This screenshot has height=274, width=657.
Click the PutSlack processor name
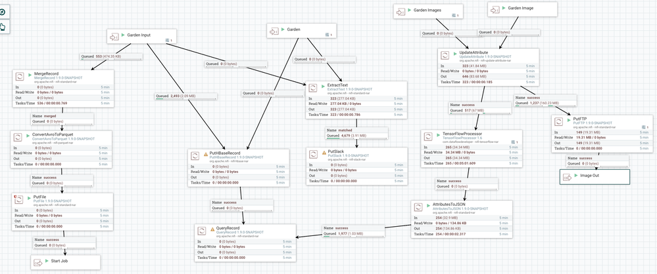tap(336, 151)
